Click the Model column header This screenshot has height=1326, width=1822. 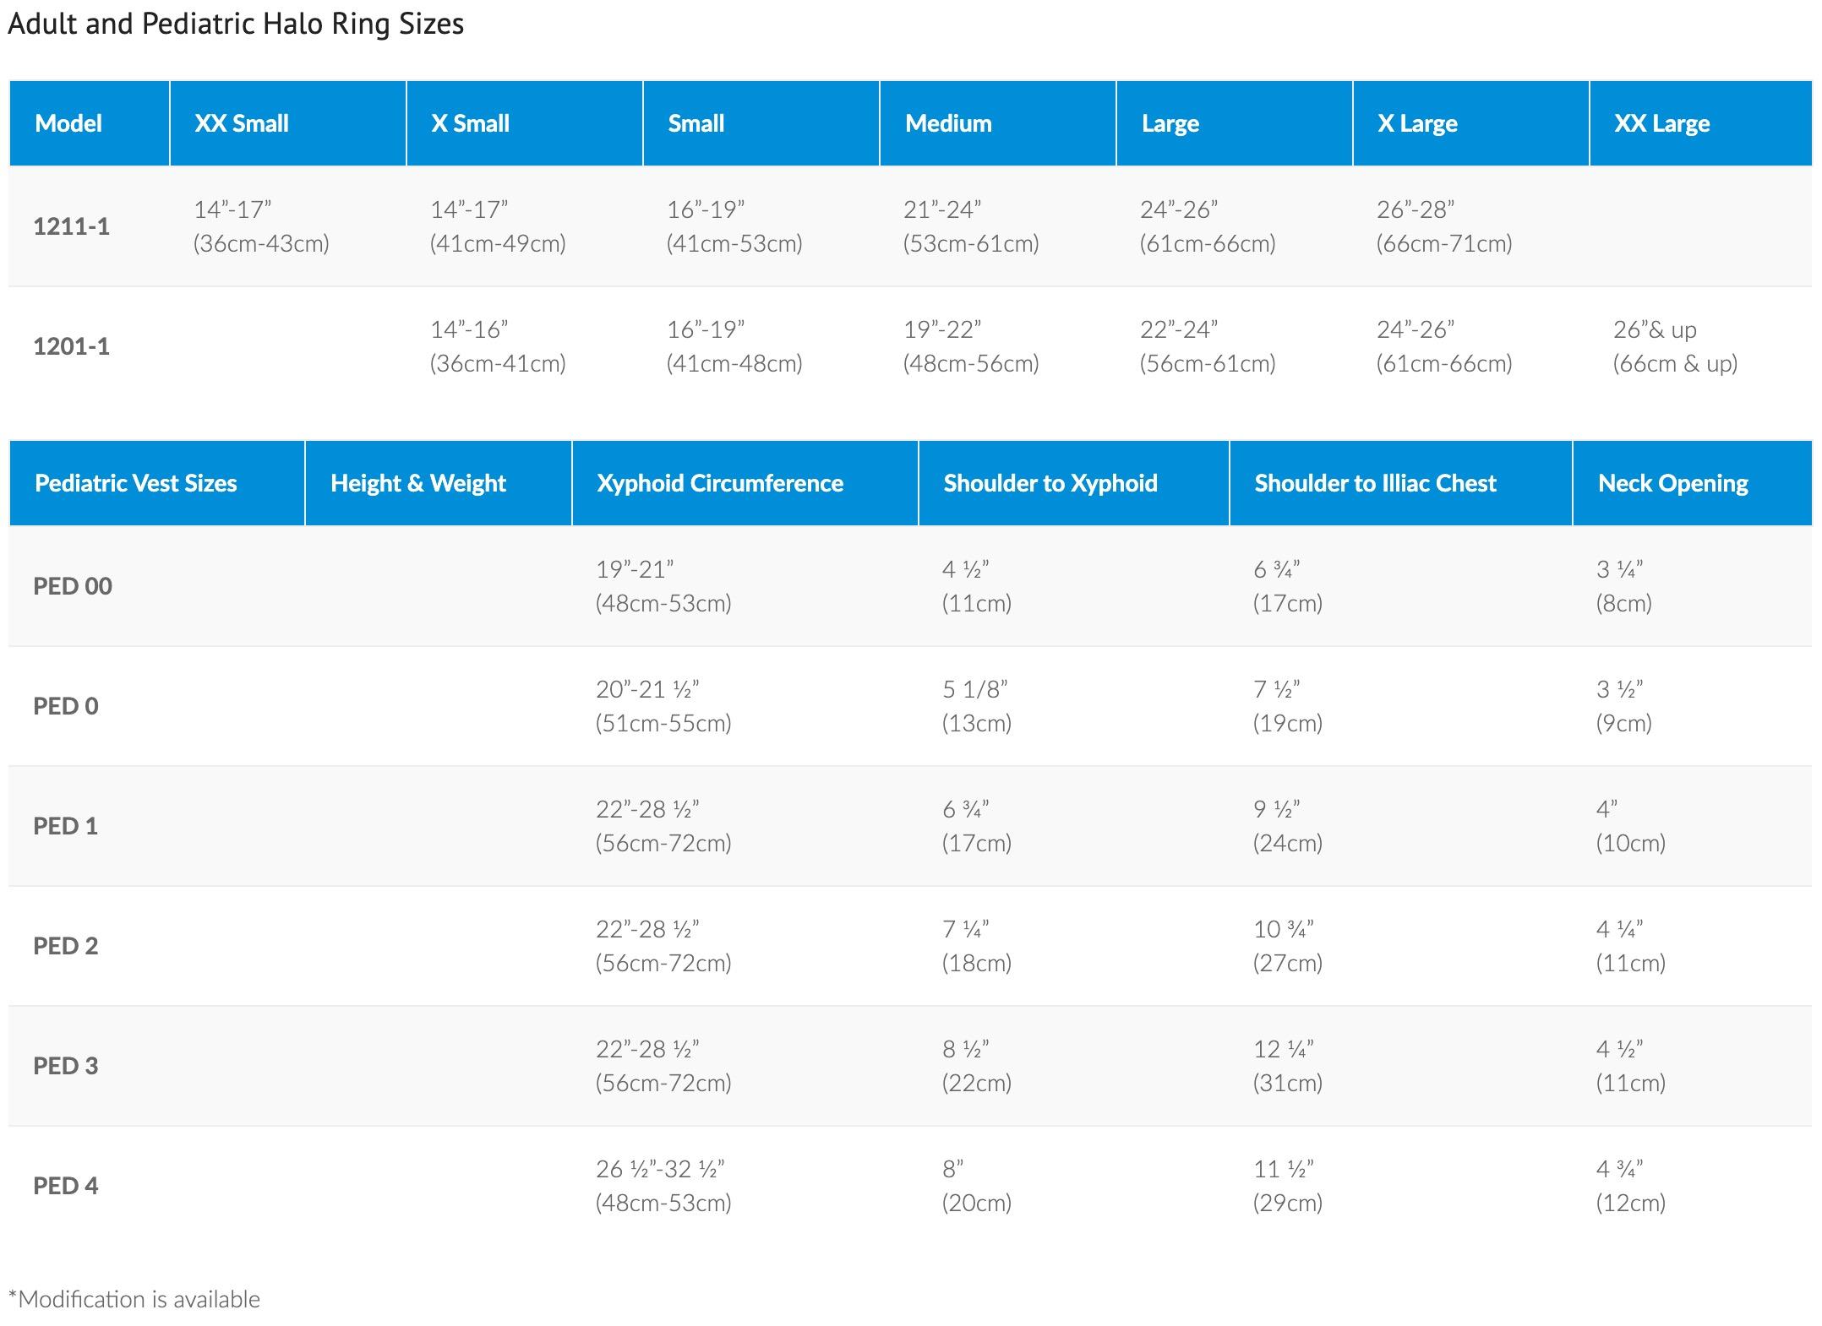68,123
